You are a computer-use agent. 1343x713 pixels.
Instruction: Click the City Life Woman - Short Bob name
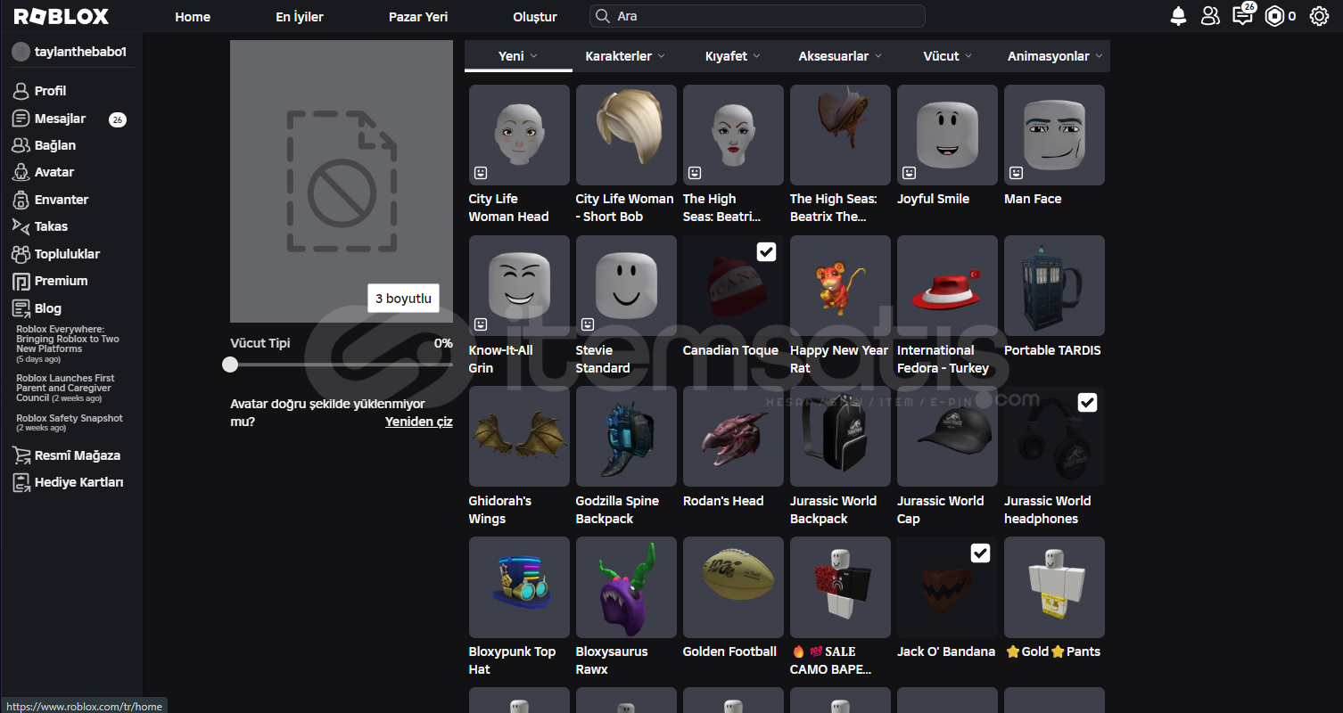[x=624, y=208]
